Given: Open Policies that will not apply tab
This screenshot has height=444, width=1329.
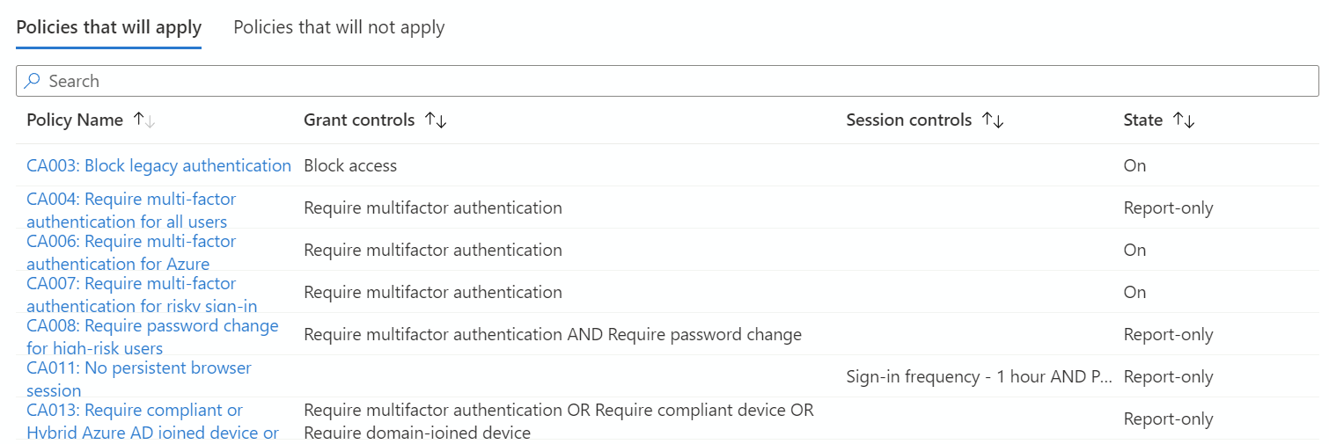Looking at the screenshot, I should (x=339, y=27).
